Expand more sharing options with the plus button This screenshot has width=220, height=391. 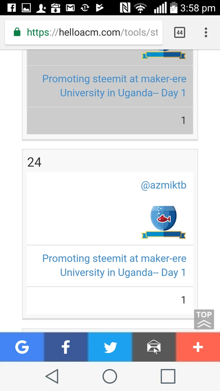[x=198, y=347]
